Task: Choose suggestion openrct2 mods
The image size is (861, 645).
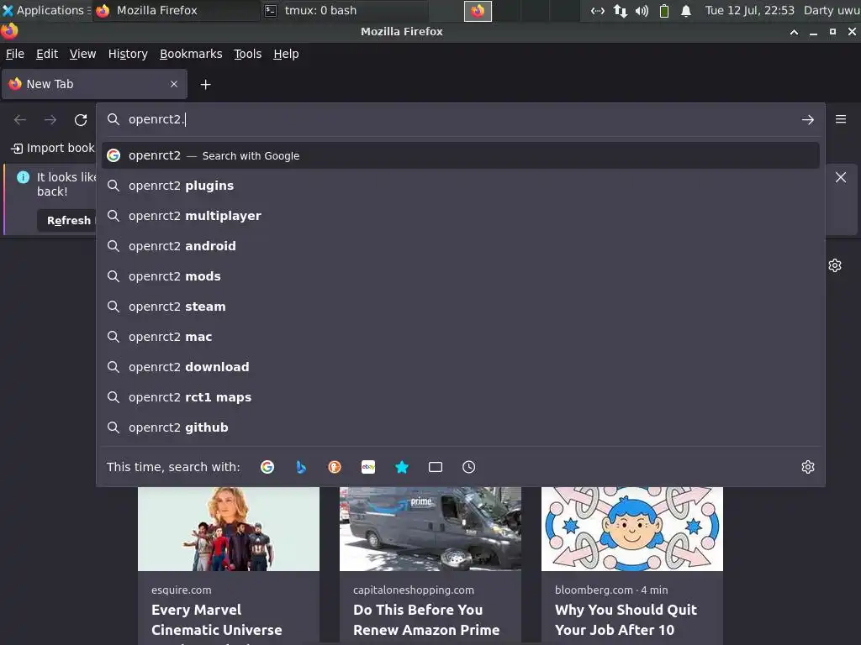Action: coord(460,276)
